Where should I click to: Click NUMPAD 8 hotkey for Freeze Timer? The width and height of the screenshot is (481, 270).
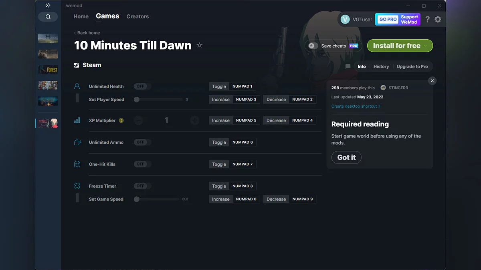[243, 186]
